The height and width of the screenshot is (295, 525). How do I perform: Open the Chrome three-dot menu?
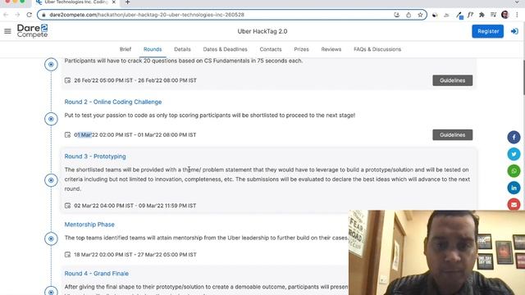(x=517, y=15)
